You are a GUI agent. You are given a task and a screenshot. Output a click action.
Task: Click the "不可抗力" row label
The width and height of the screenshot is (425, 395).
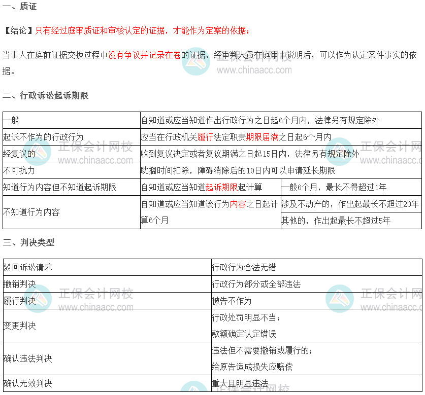[19, 170]
